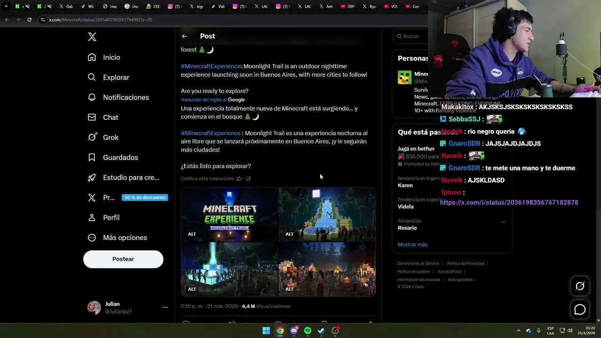Open Windows Start menu
Viewport: 601px width, 338px height.
coord(266,330)
